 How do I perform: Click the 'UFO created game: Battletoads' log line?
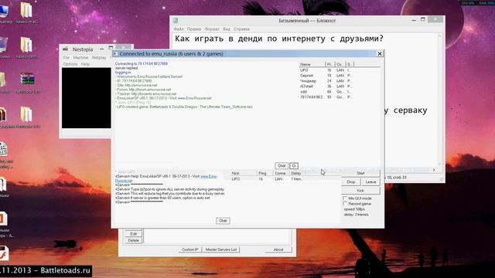(x=184, y=107)
